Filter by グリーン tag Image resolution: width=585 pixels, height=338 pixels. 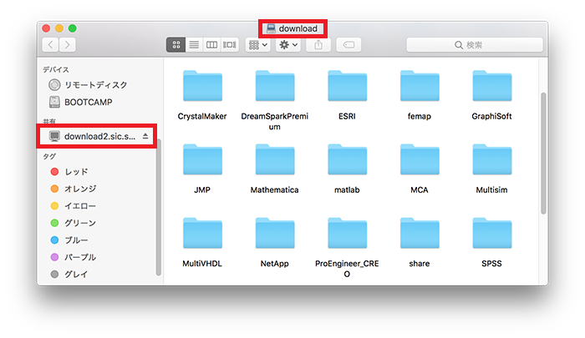(74, 223)
